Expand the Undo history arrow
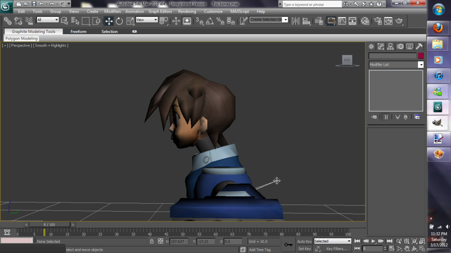Image resolution: width=451 pixels, height=253 pixels. [47, 4]
